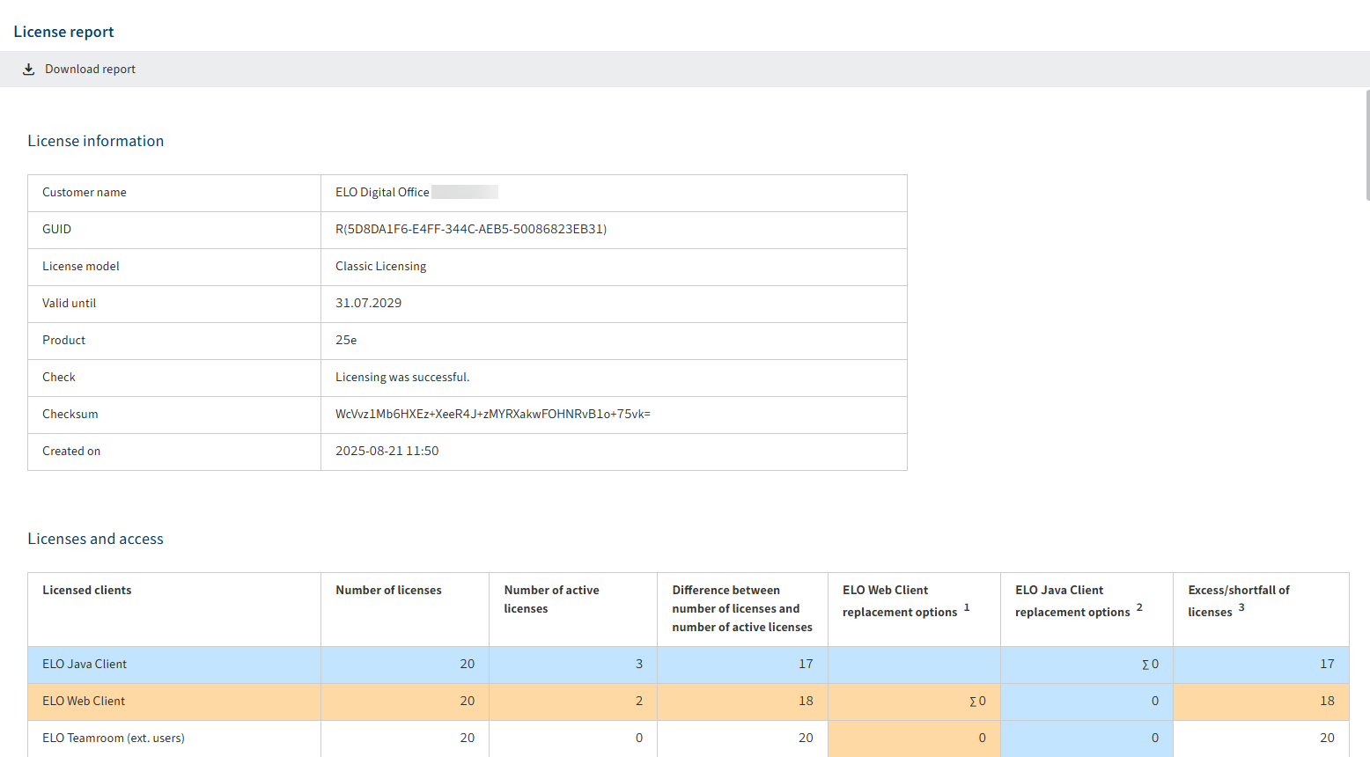Screen dimensions: 1370x757
Task: Click footnote 3 on Excess/shortfall of licenses
Action: 1241,607
